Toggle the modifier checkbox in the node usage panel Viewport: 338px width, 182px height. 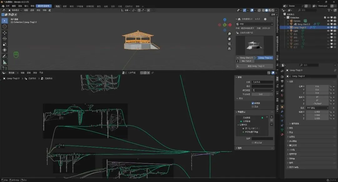(253, 103)
